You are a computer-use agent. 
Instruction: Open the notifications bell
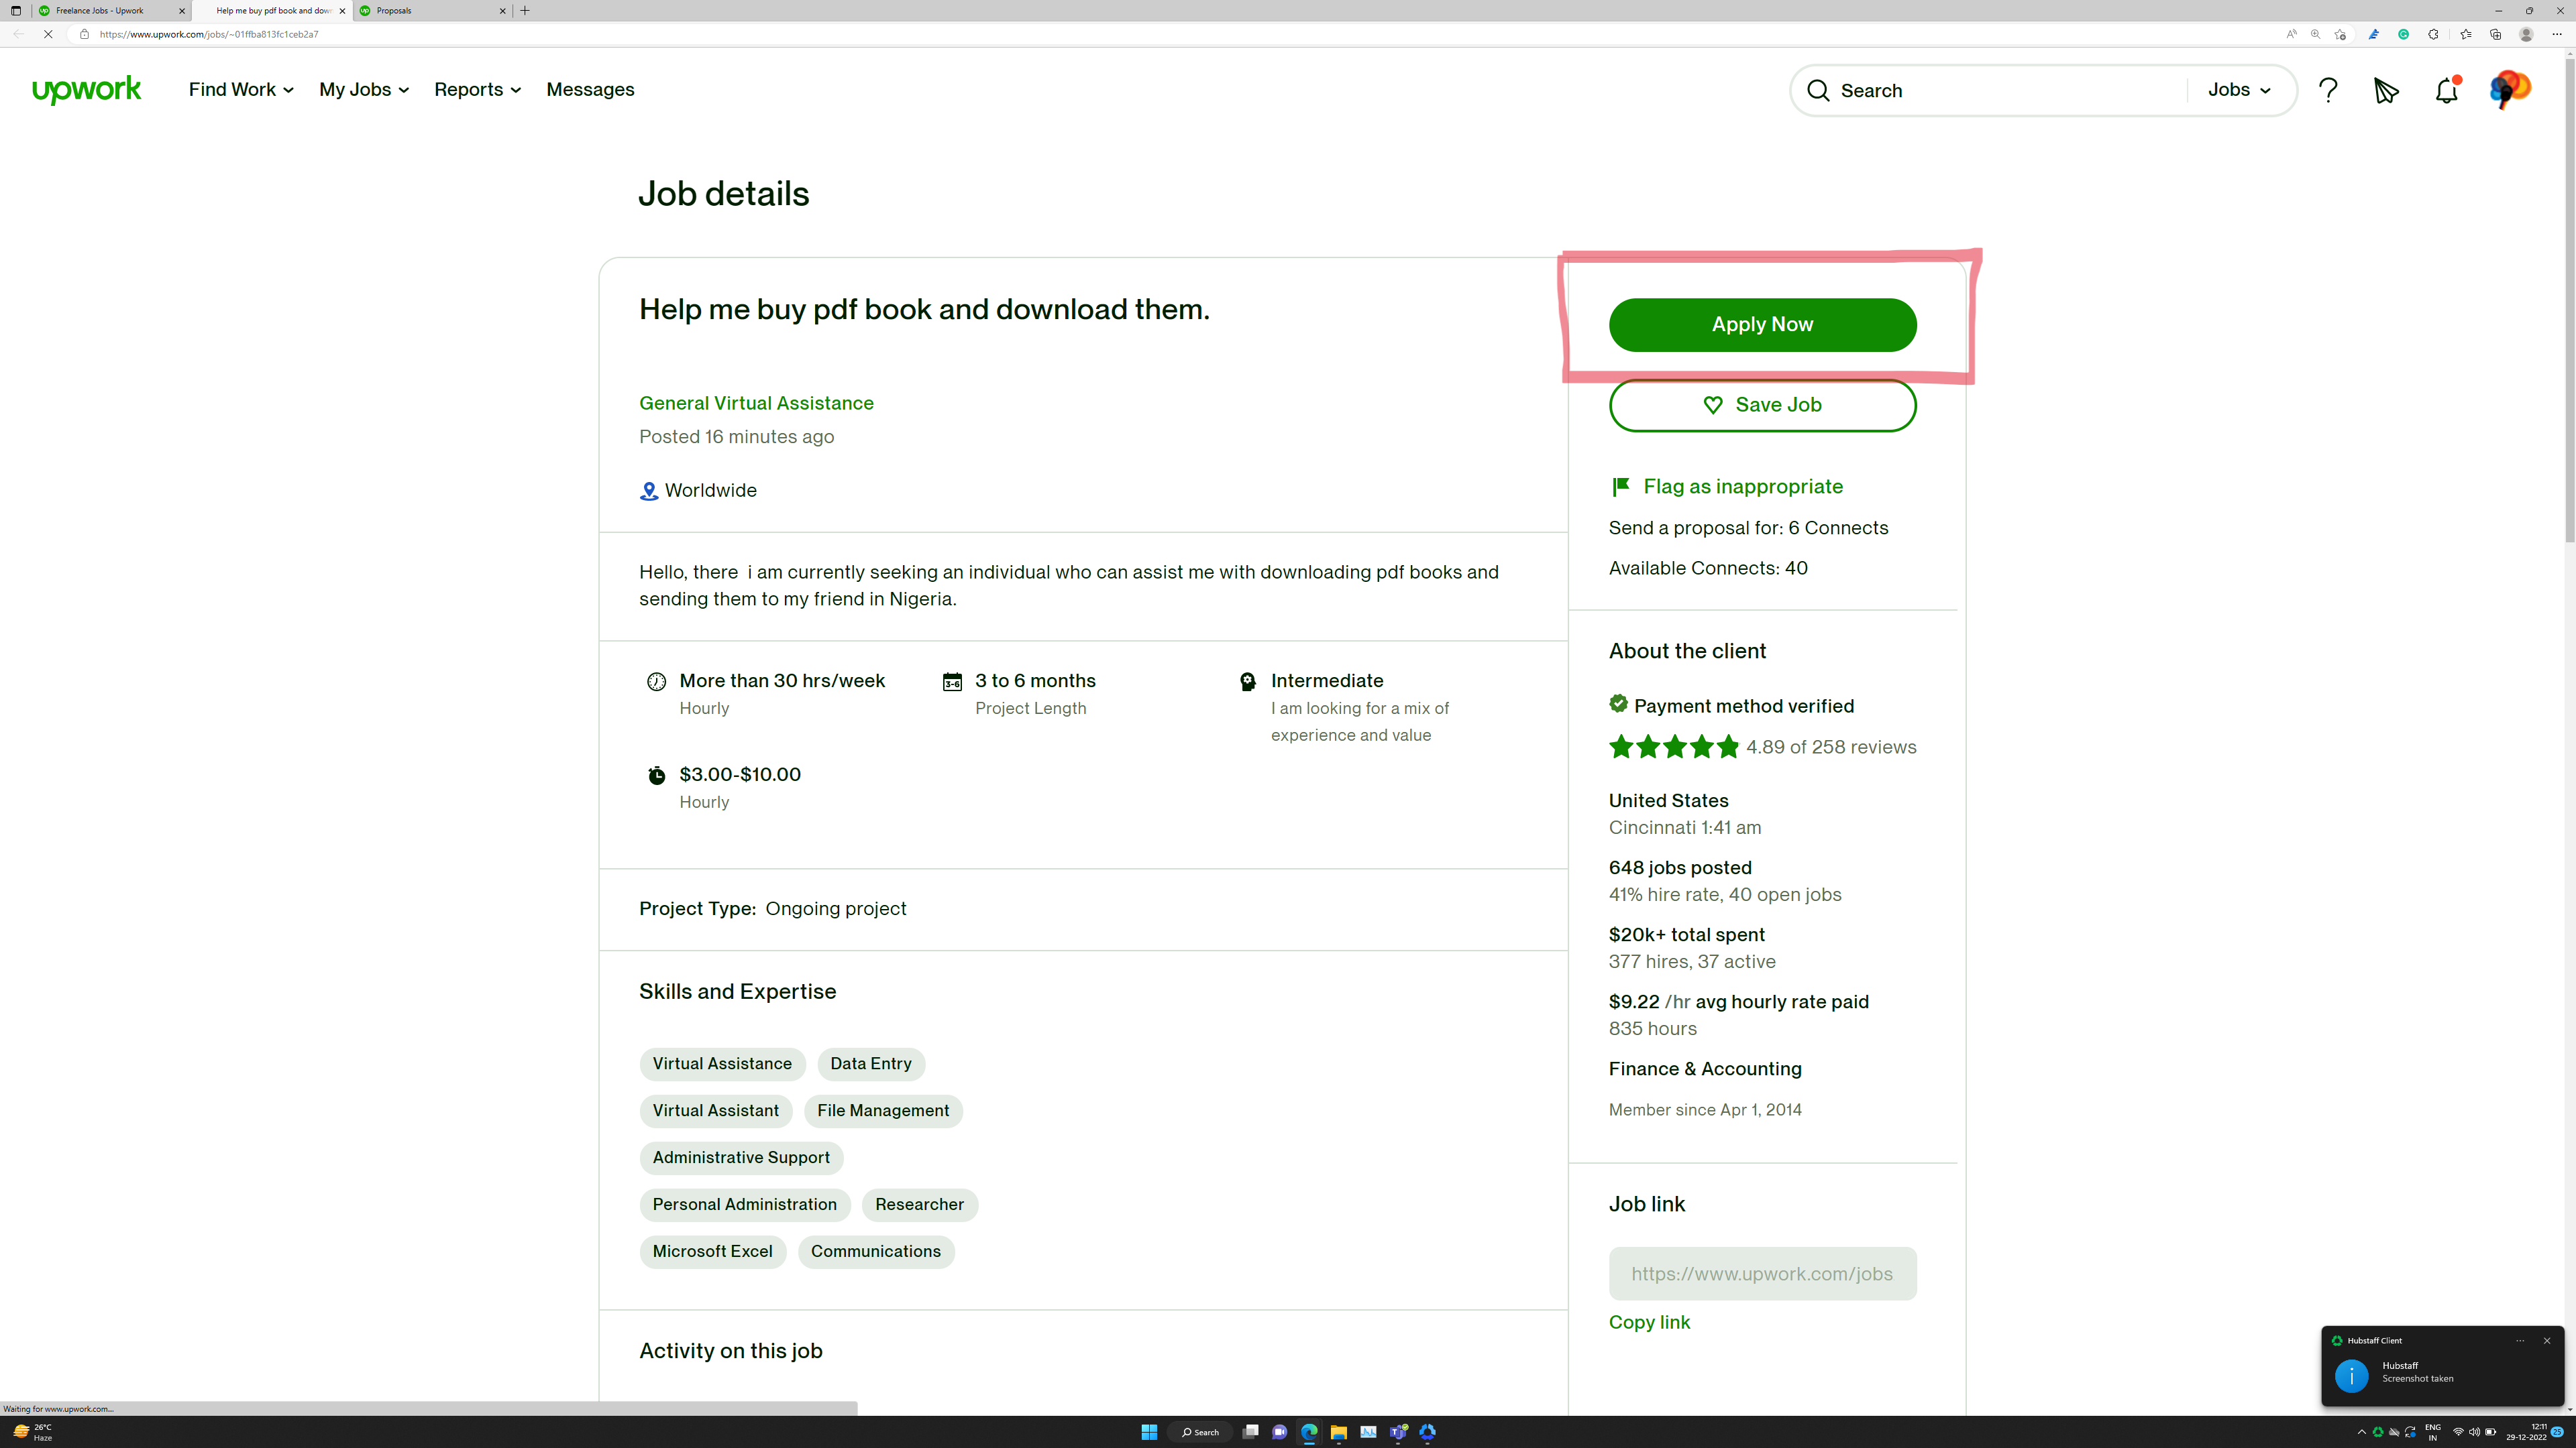[x=2446, y=90]
